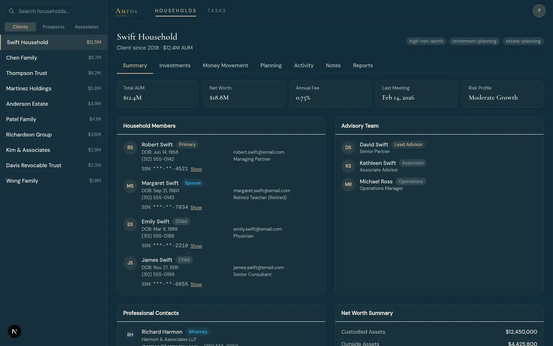The height and width of the screenshot is (346, 553).
Task: Open the help question mark button
Action: pos(539,11)
